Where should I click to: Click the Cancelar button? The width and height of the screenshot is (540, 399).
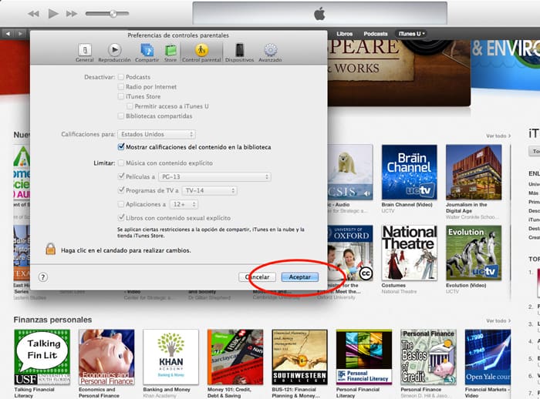pos(257,277)
